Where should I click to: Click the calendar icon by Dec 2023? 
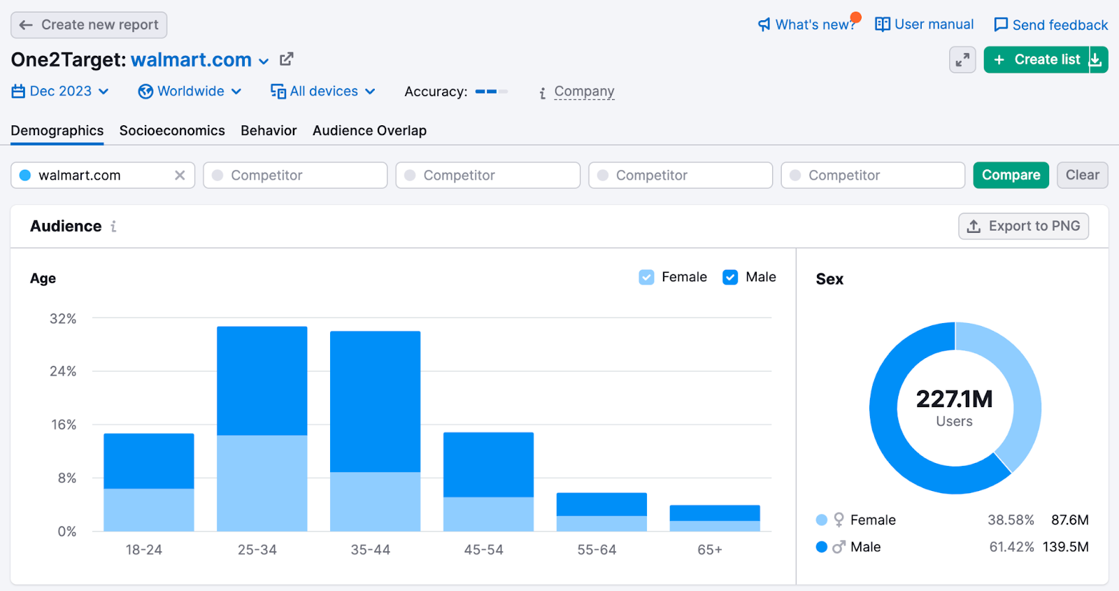click(x=18, y=92)
